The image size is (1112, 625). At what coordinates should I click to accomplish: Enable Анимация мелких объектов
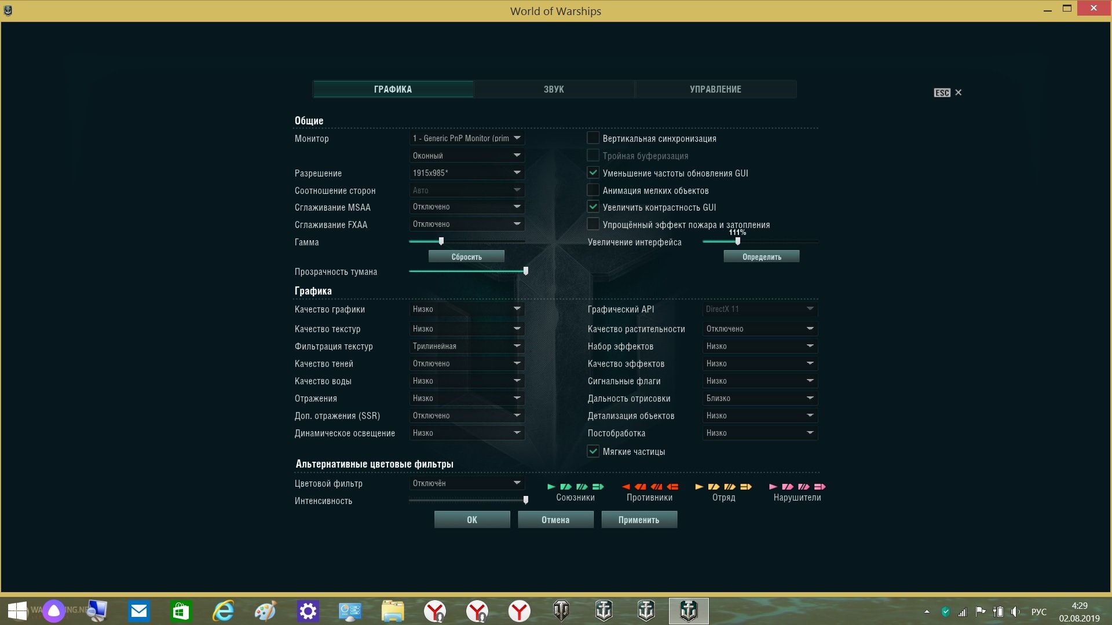593,190
